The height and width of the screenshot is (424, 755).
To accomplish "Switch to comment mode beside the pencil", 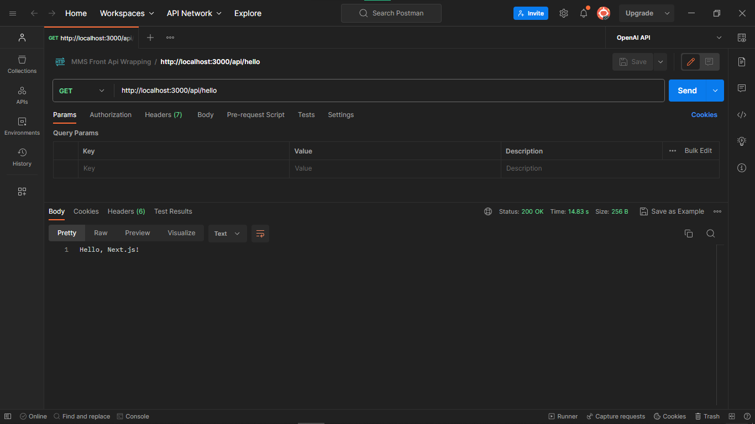I will pyautogui.click(x=709, y=62).
